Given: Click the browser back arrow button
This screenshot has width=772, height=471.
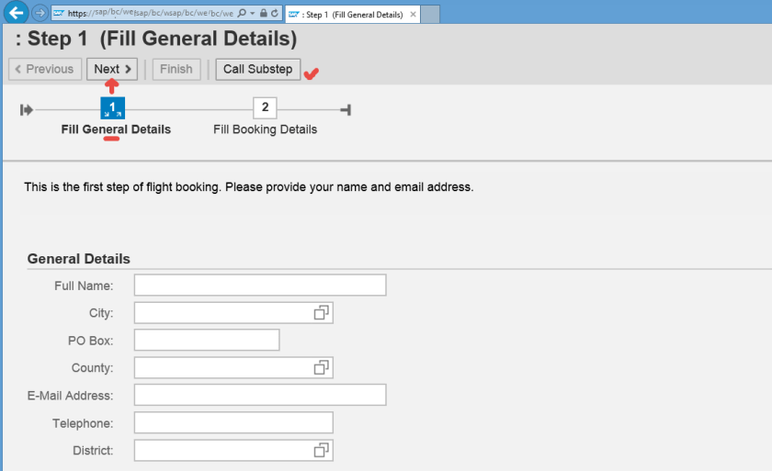Looking at the screenshot, I should pyautogui.click(x=16, y=14).
